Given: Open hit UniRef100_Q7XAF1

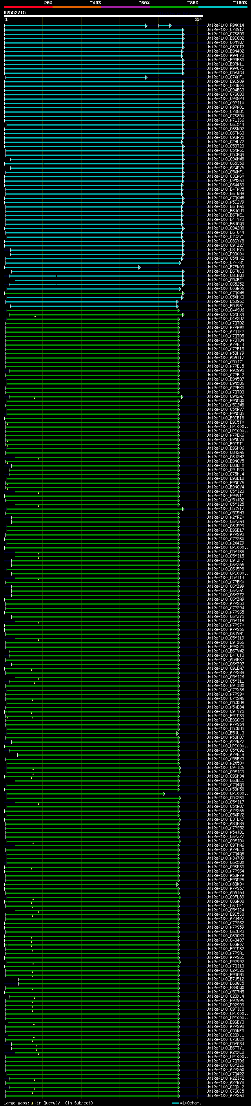Looking at the screenshot, I should point(225,77).
